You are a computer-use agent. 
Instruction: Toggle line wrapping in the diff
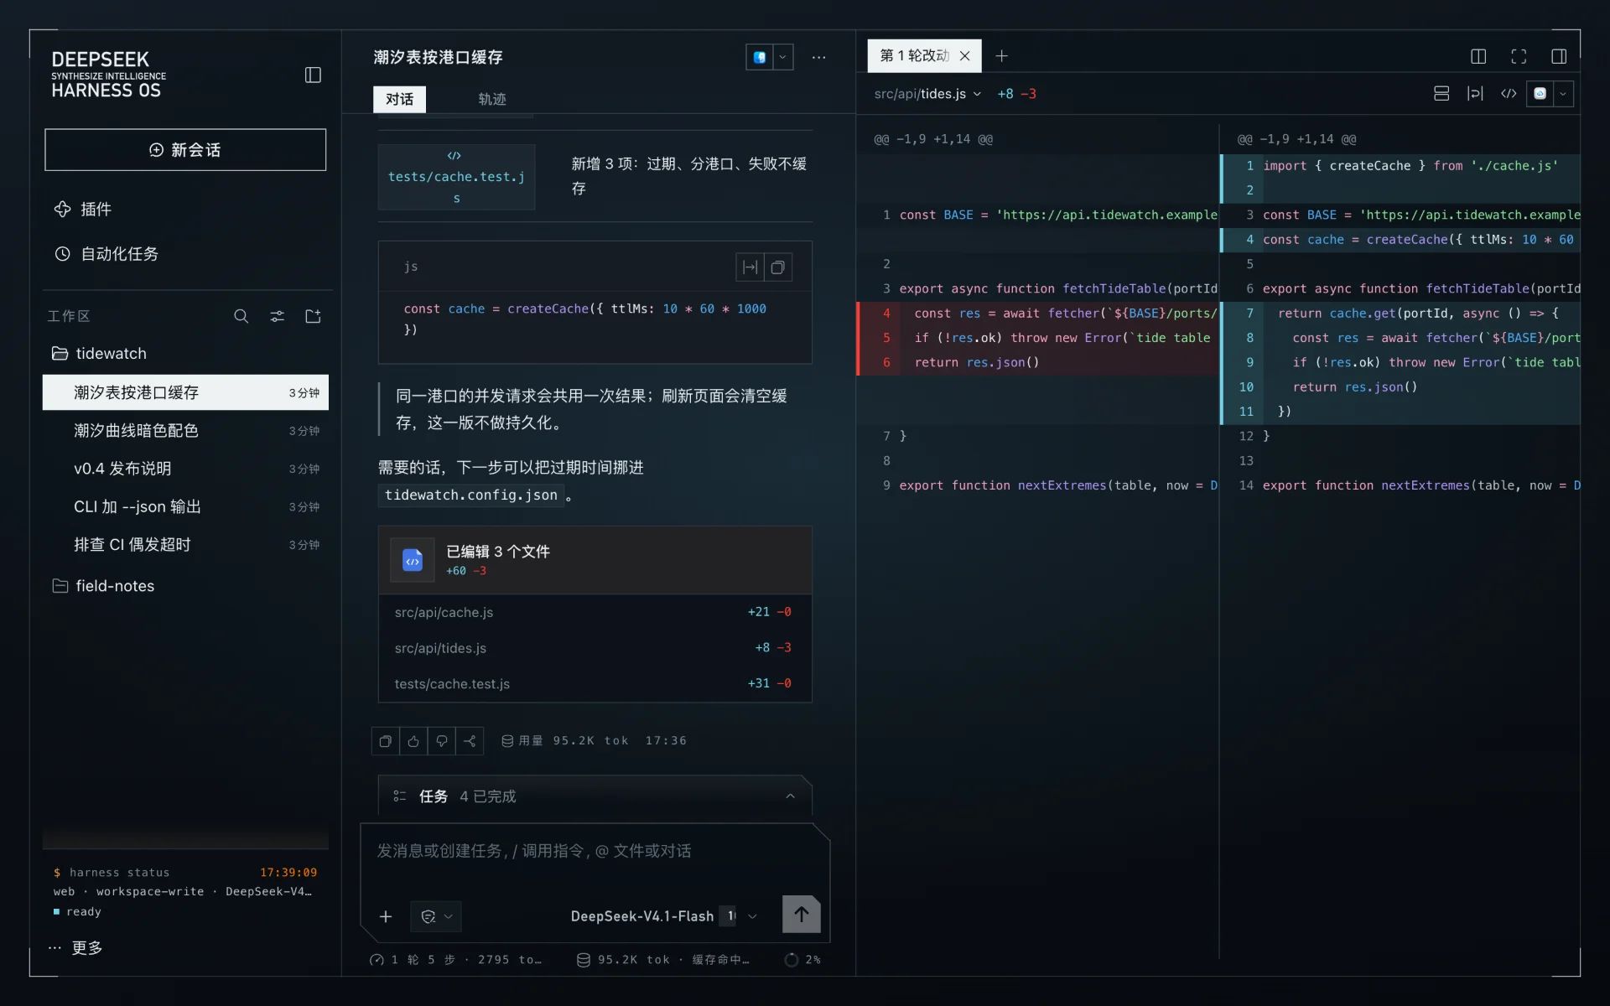pos(1475,94)
